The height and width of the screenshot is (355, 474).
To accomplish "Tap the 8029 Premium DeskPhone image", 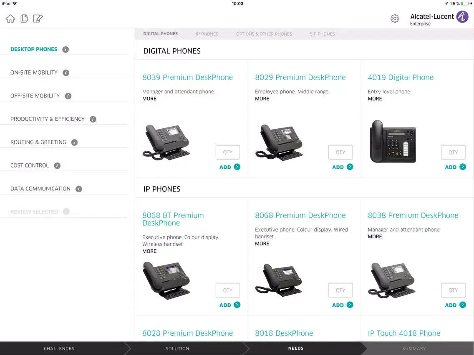I will click(x=279, y=142).
